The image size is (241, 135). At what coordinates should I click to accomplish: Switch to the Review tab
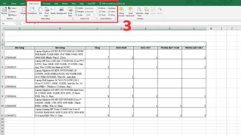(x=65, y=4)
